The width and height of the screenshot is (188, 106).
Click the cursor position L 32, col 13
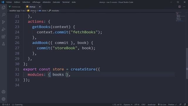point(117,105)
